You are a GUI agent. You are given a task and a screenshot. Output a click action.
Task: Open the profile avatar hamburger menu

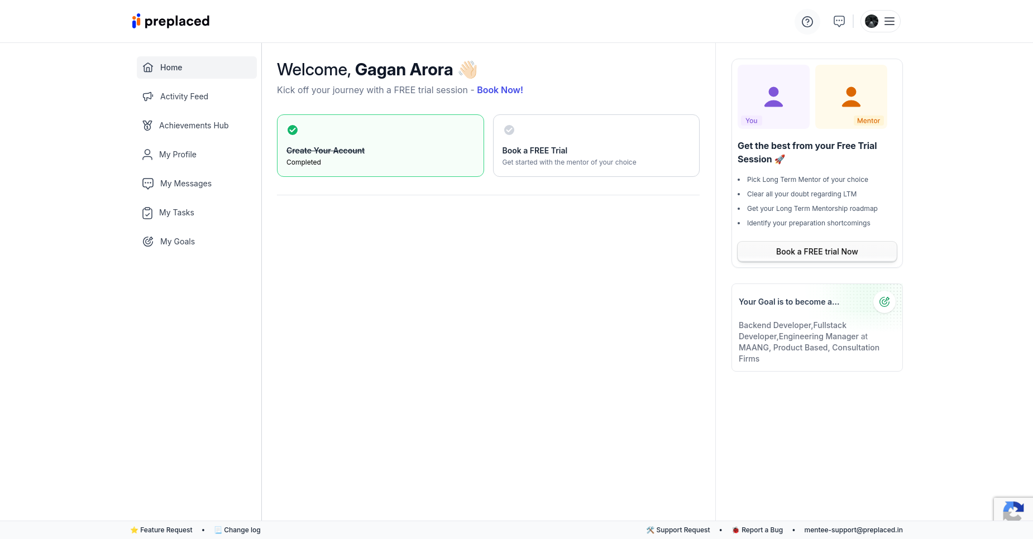880,21
